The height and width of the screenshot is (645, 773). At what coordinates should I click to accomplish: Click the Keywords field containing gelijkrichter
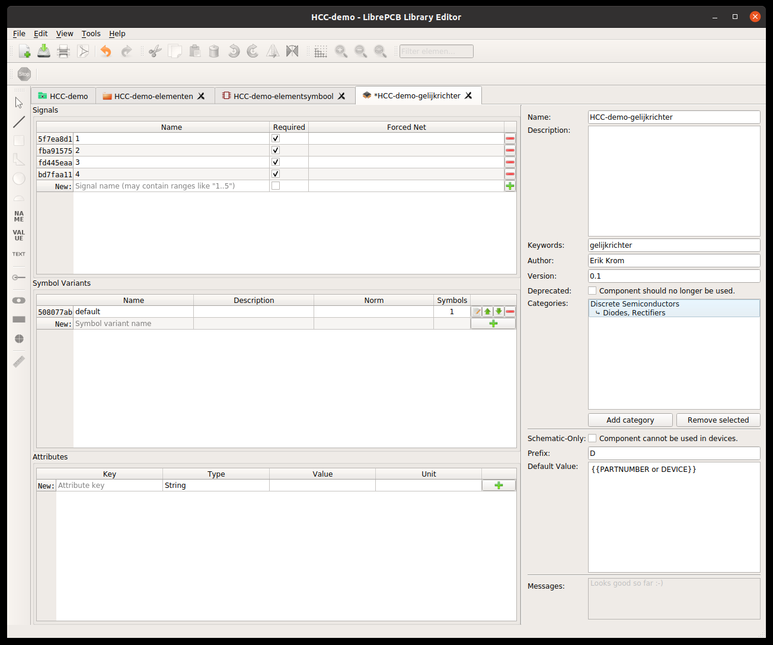pyautogui.click(x=674, y=245)
